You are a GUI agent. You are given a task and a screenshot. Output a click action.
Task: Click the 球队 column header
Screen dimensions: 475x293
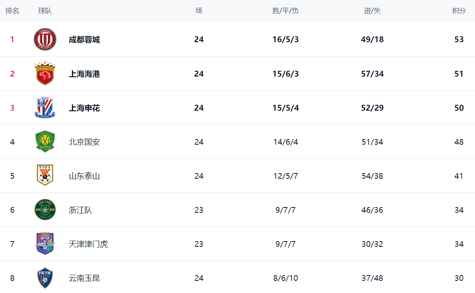click(x=45, y=11)
